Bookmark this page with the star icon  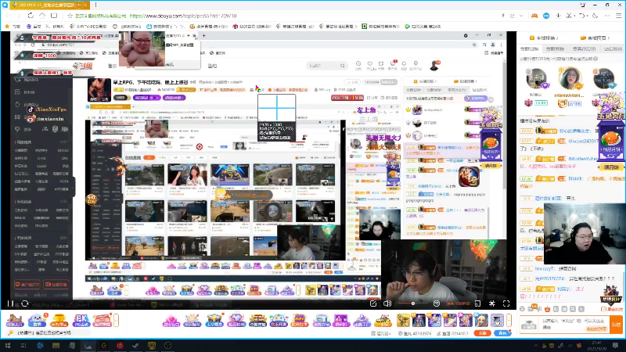(x=70, y=16)
